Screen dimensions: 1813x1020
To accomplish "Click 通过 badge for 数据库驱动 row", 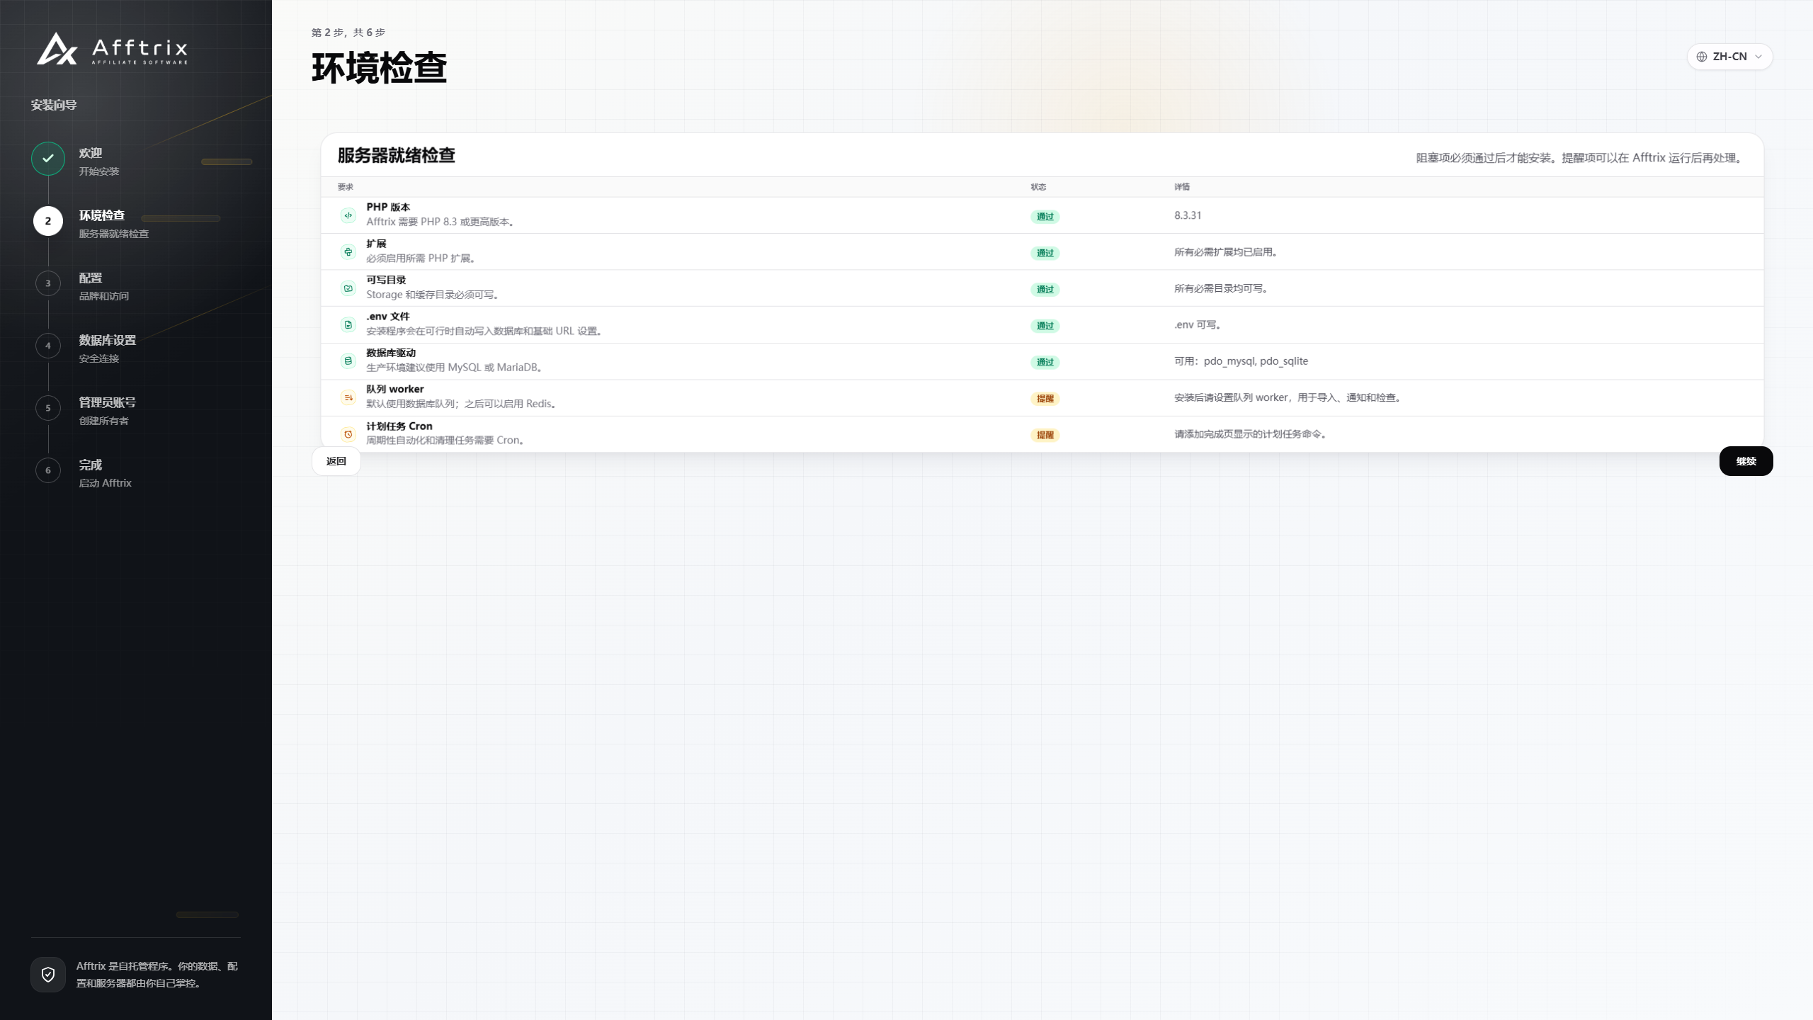I will pos(1045,362).
